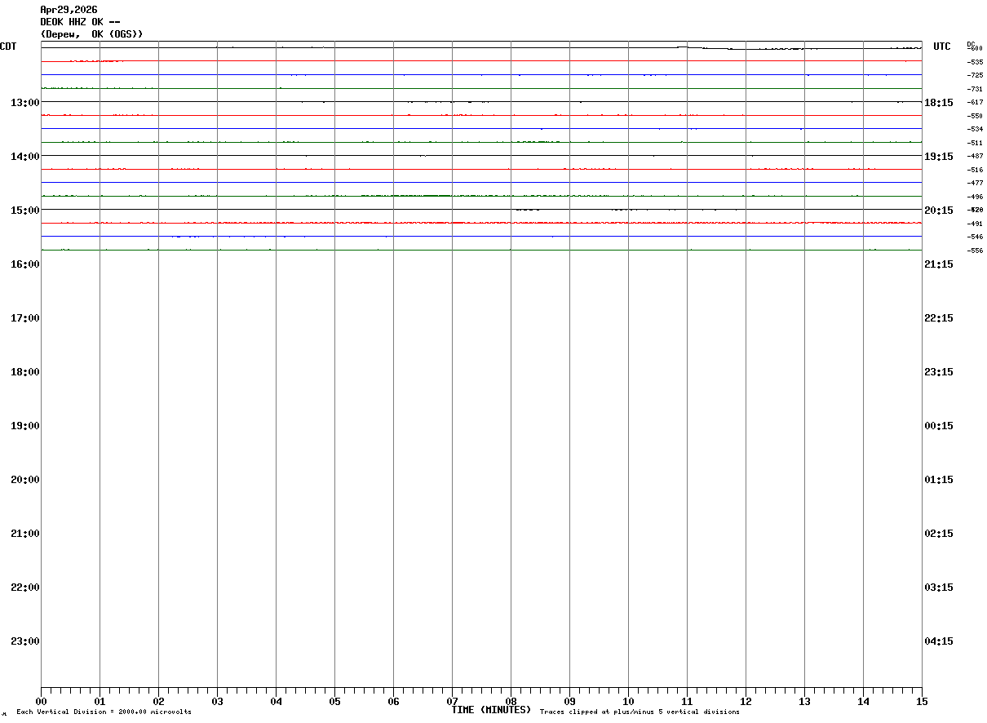Click minute label 08 on time axis

pos(511,702)
